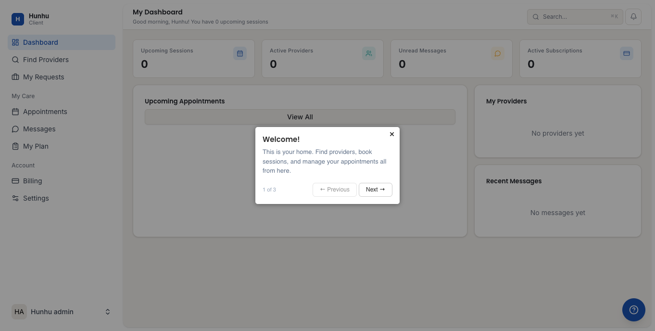The image size is (655, 331).
Task: Click the 'No messages yet' text
Action: coord(558,213)
